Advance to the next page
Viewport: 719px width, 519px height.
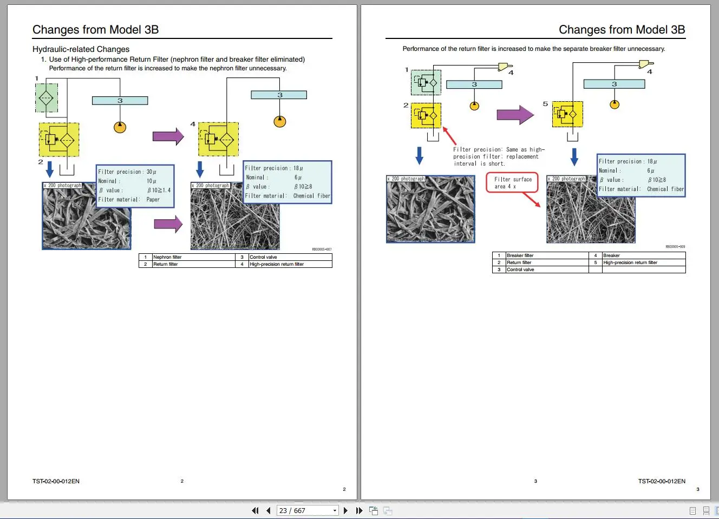pyautogui.click(x=345, y=510)
